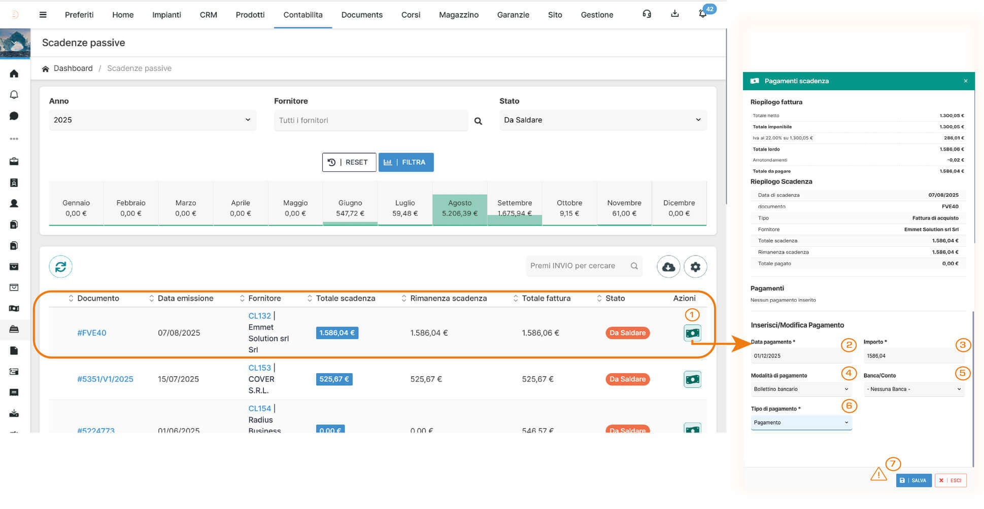The image size is (984, 509).
Task: Open the headset support icon
Action: click(x=647, y=14)
